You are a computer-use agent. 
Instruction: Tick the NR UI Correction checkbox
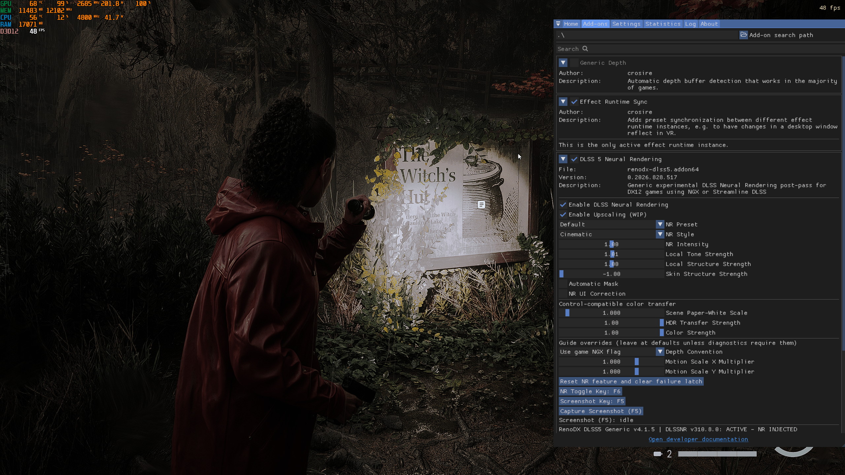point(563,294)
